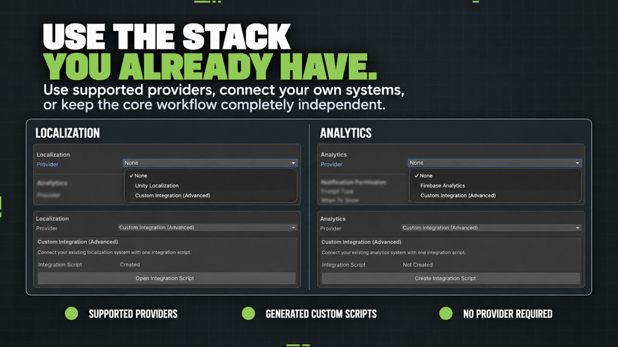Image resolution: width=618 pixels, height=347 pixels.
Task: Expand the lower Localization Provider dropdown set to Custom Integration
Action: tap(208, 228)
